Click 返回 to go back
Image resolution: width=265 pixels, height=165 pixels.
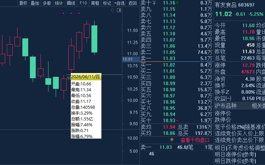pyautogui.click(x=133, y=3)
